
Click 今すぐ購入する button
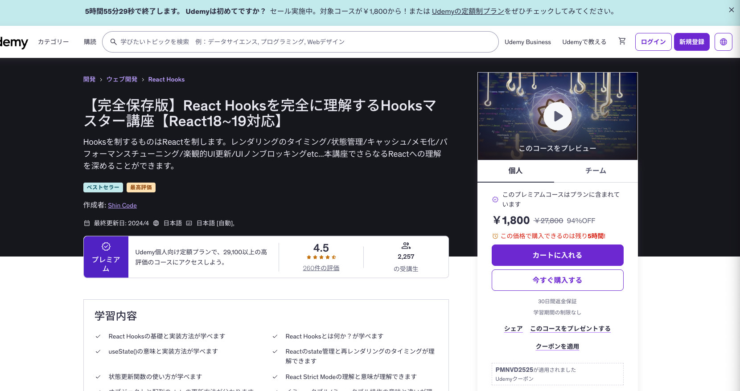click(x=557, y=280)
